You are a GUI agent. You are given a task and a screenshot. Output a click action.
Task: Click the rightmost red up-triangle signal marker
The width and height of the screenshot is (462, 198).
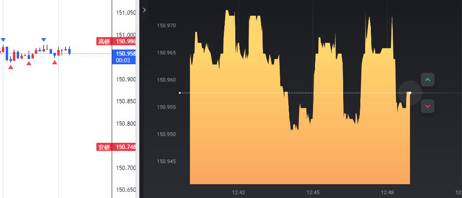[55, 62]
